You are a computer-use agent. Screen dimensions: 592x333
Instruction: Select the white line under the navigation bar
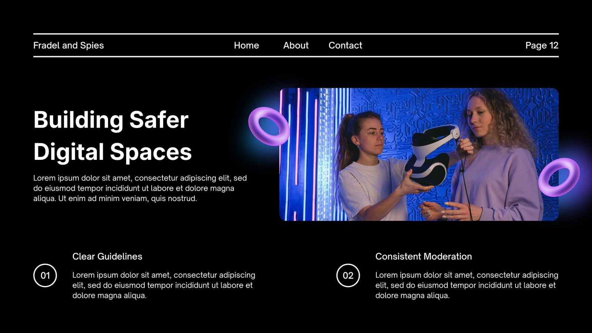[296, 57]
